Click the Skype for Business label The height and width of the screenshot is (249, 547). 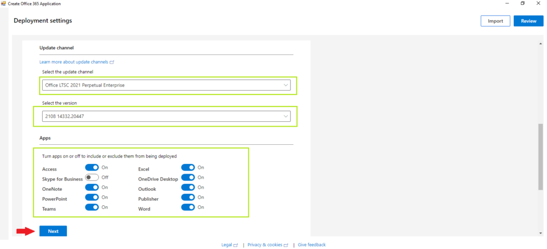point(62,179)
